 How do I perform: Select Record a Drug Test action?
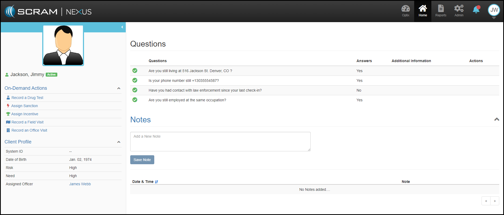tap(27, 98)
